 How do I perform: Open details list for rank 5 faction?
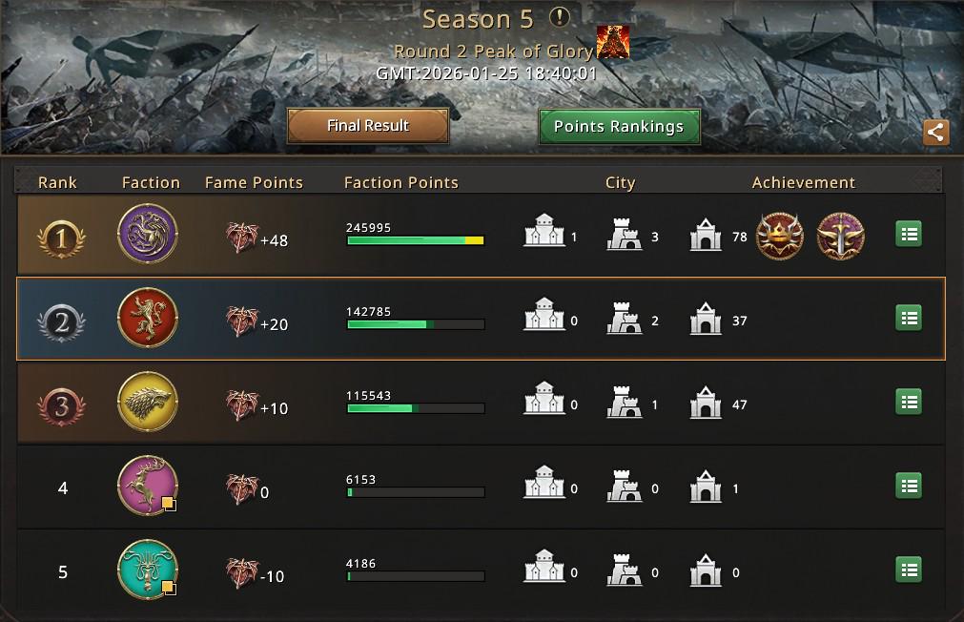click(909, 570)
